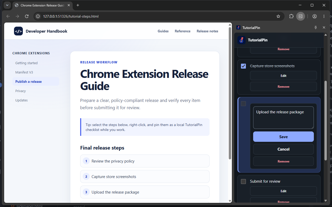Image resolution: width=332 pixels, height=207 pixels.
Task: Click the address bar URL
Action: click(71, 16)
